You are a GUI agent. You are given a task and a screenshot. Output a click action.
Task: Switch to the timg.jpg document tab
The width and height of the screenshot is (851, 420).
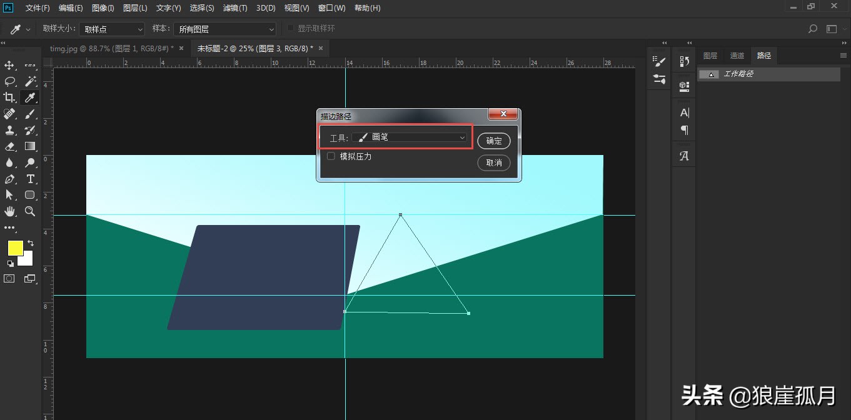click(111, 48)
